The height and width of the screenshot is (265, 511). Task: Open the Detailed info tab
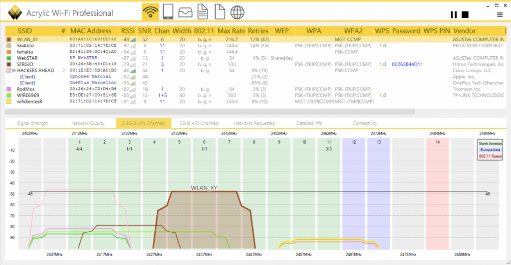coord(309,123)
